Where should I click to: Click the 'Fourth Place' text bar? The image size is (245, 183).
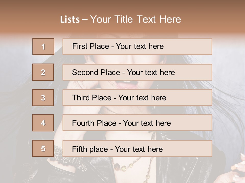point(137,123)
